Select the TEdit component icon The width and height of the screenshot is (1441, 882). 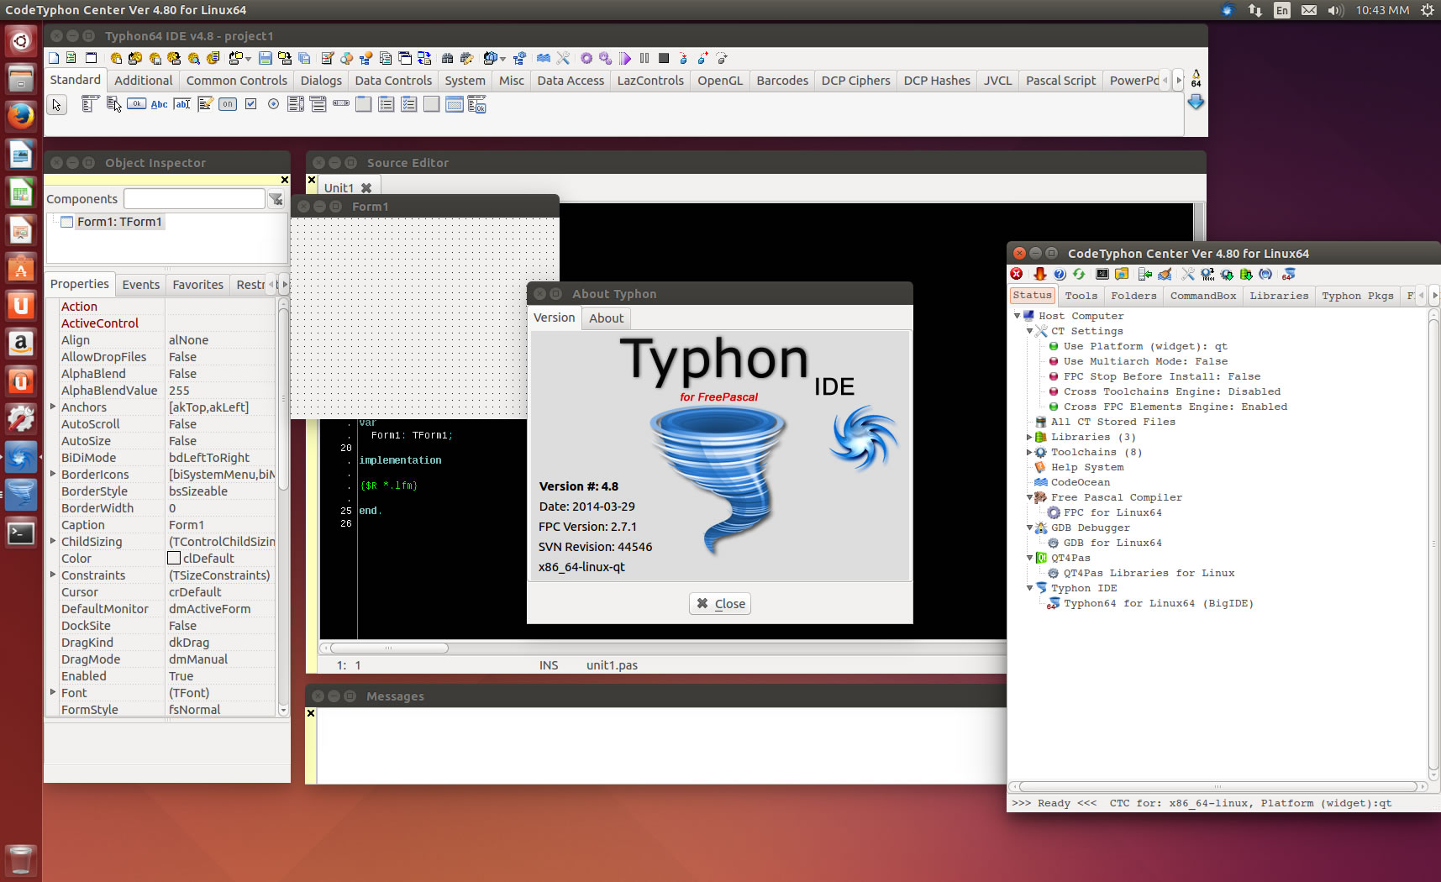tap(181, 104)
